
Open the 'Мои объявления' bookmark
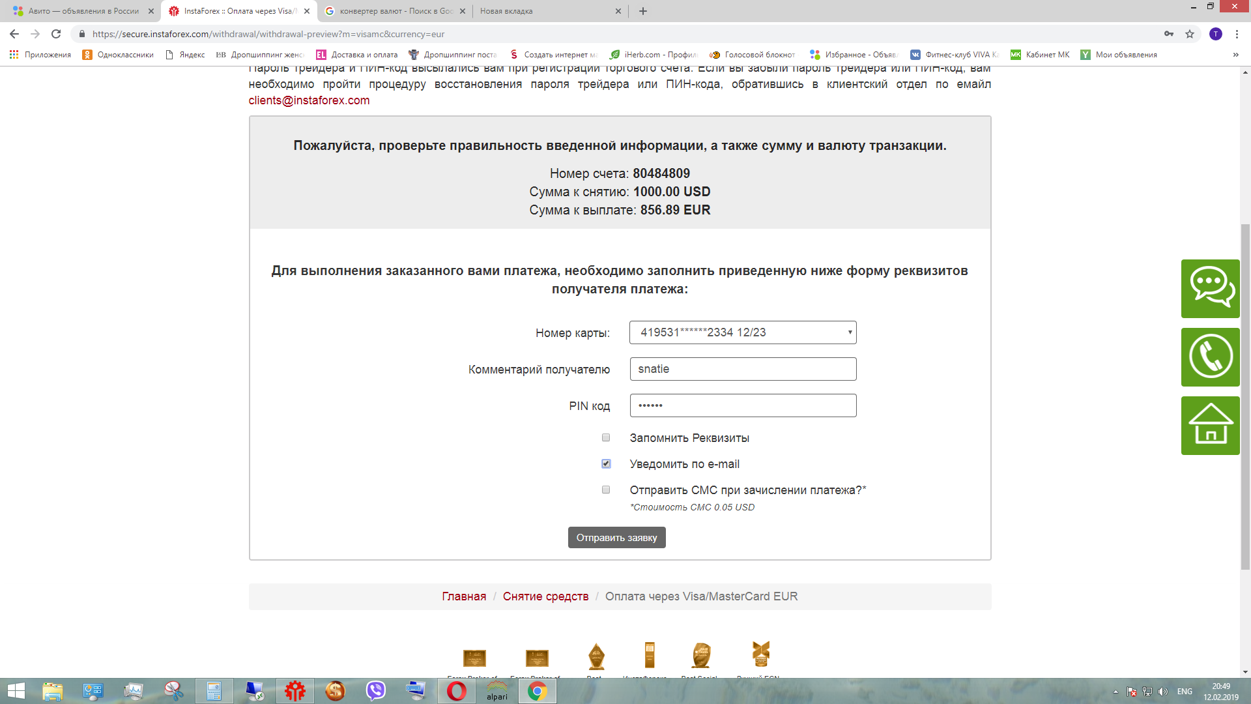1119,55
